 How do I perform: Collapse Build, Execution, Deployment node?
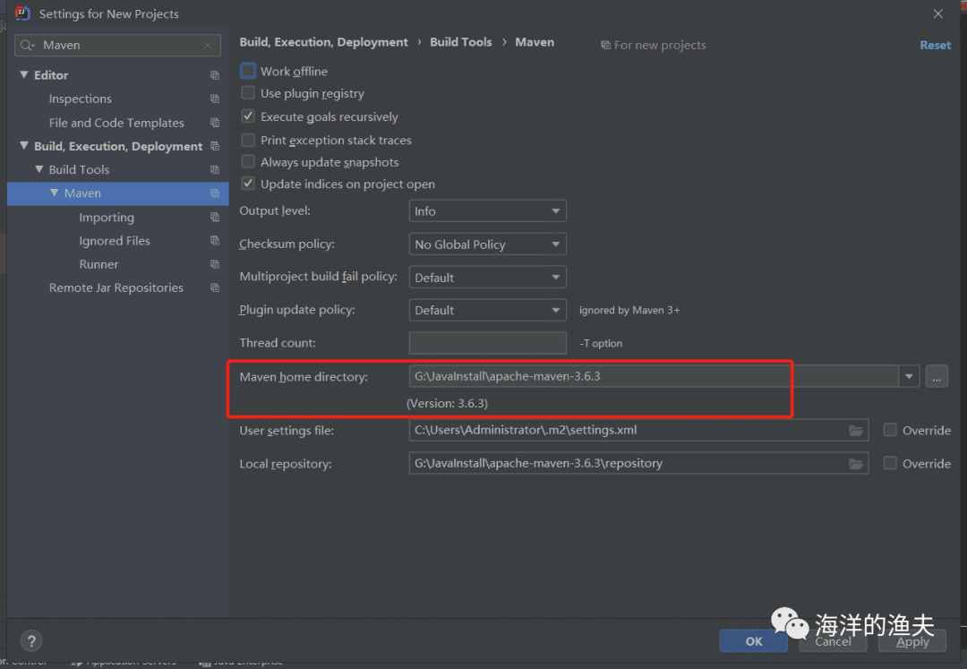click(24, 145)
